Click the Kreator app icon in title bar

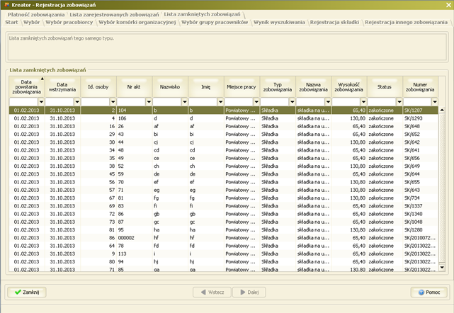[x=6, y=5]
